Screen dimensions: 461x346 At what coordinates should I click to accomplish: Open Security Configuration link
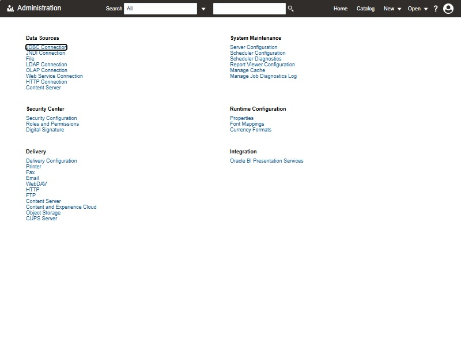(51, 118)
